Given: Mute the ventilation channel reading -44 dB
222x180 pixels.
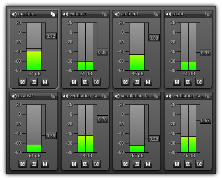Looking at the screenshot, I should [85, 164].
